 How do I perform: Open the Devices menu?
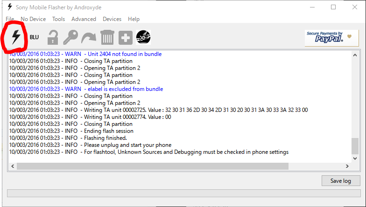(x=112, y=19)
